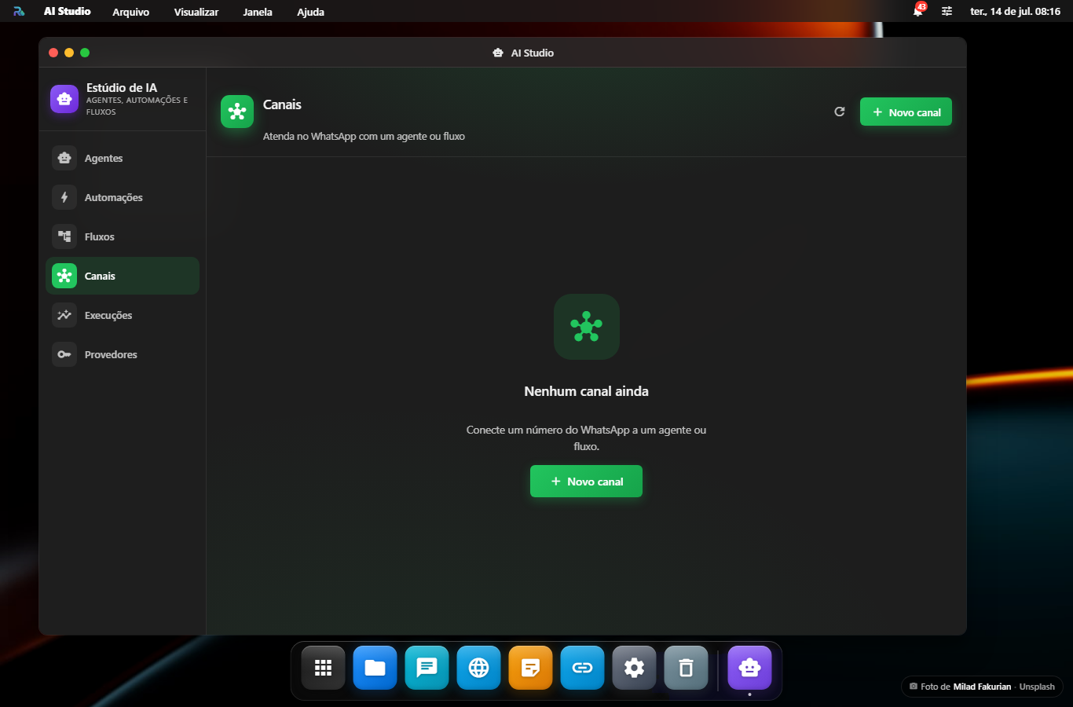Click the centered Novo canal button
Image resolution: width=1073 pixels, height=707 pixels.
586,481
